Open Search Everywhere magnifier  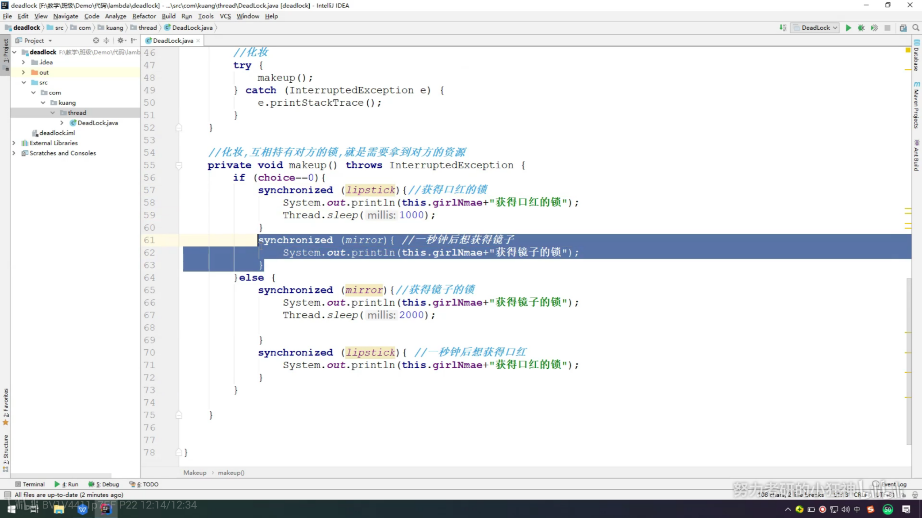(916, 28)
